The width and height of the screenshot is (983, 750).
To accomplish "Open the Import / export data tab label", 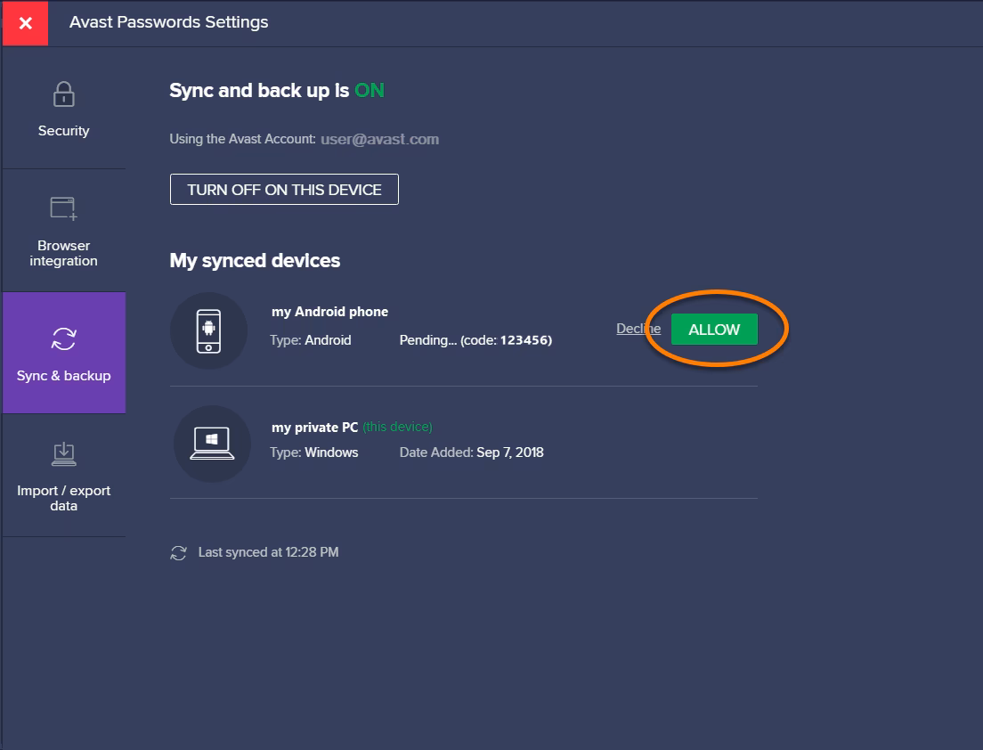I will tap(63, 499).
